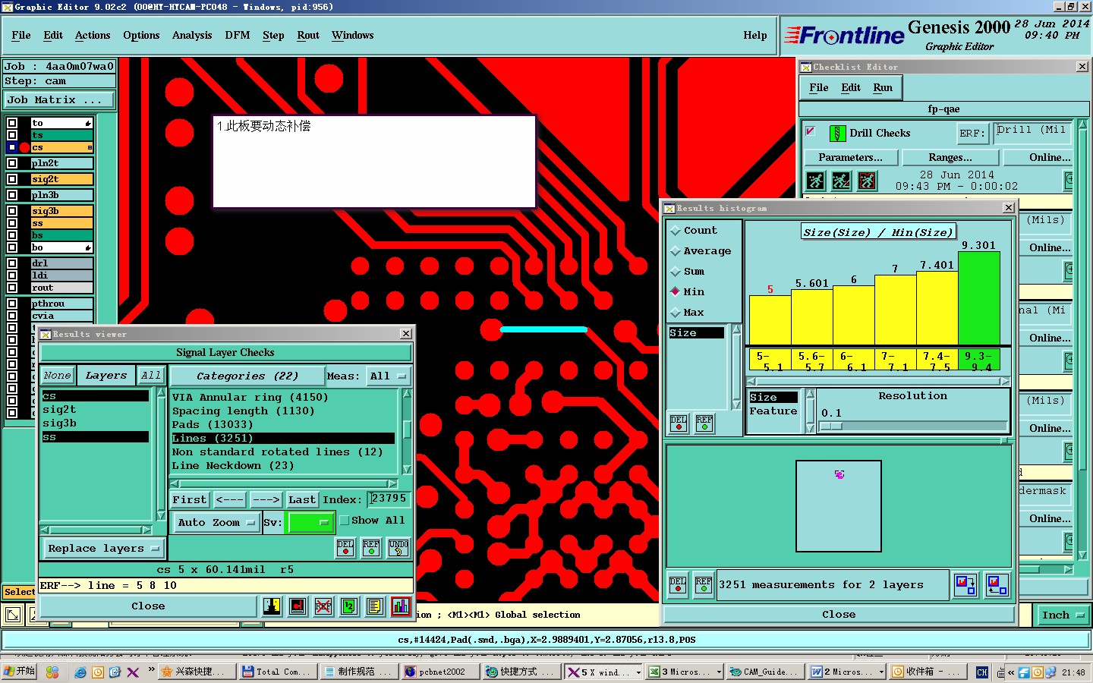Open the Meas All dropdown

click(x=388, y=376)
